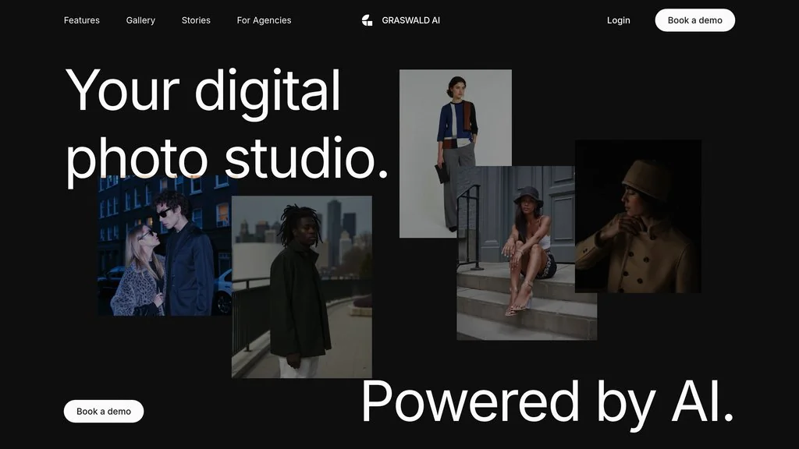
Task: Click the 'Powered by AI.' heading
Action: 546,402
